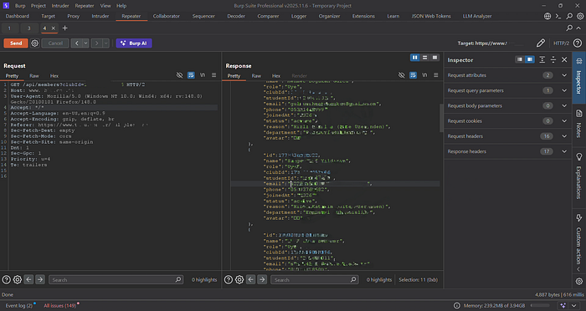Switch Request view to Hex
586x311 pixels.
(54, 76)
